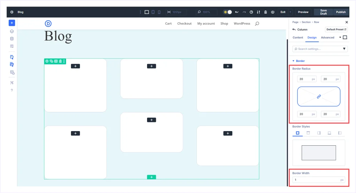Click the Section breadcrumb link
The height and width of the screenshot is (193, 356).
tap(306, 22)
